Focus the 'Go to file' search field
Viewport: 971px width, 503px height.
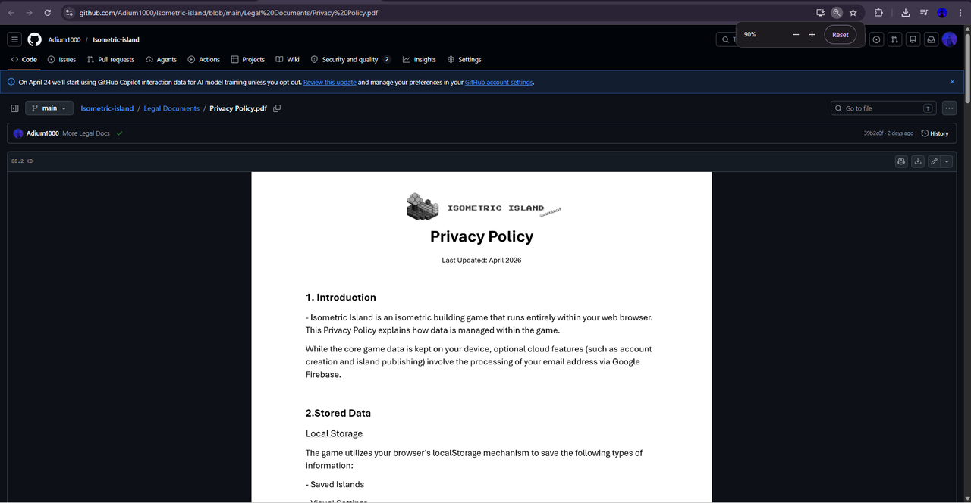pos(883,108)
